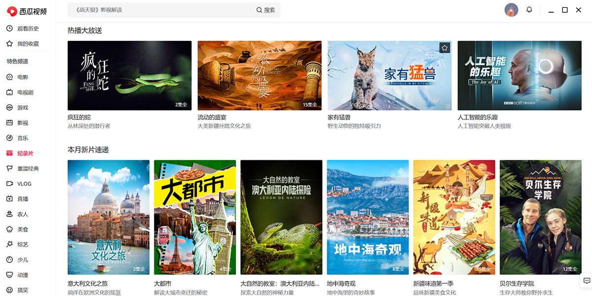Select the 电影 movies channel
The width and height of the screenshot is (592, 296).
point(23,77)
